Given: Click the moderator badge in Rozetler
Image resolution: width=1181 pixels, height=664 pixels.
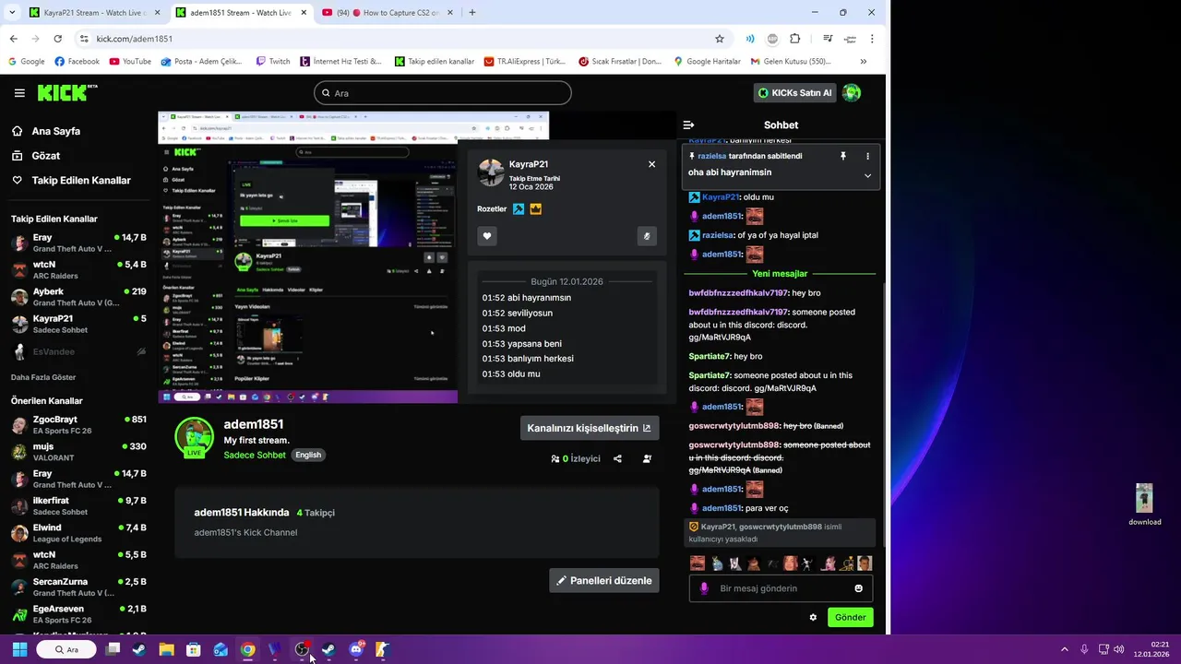Looking at the screenshot, I should coord(519,209).
